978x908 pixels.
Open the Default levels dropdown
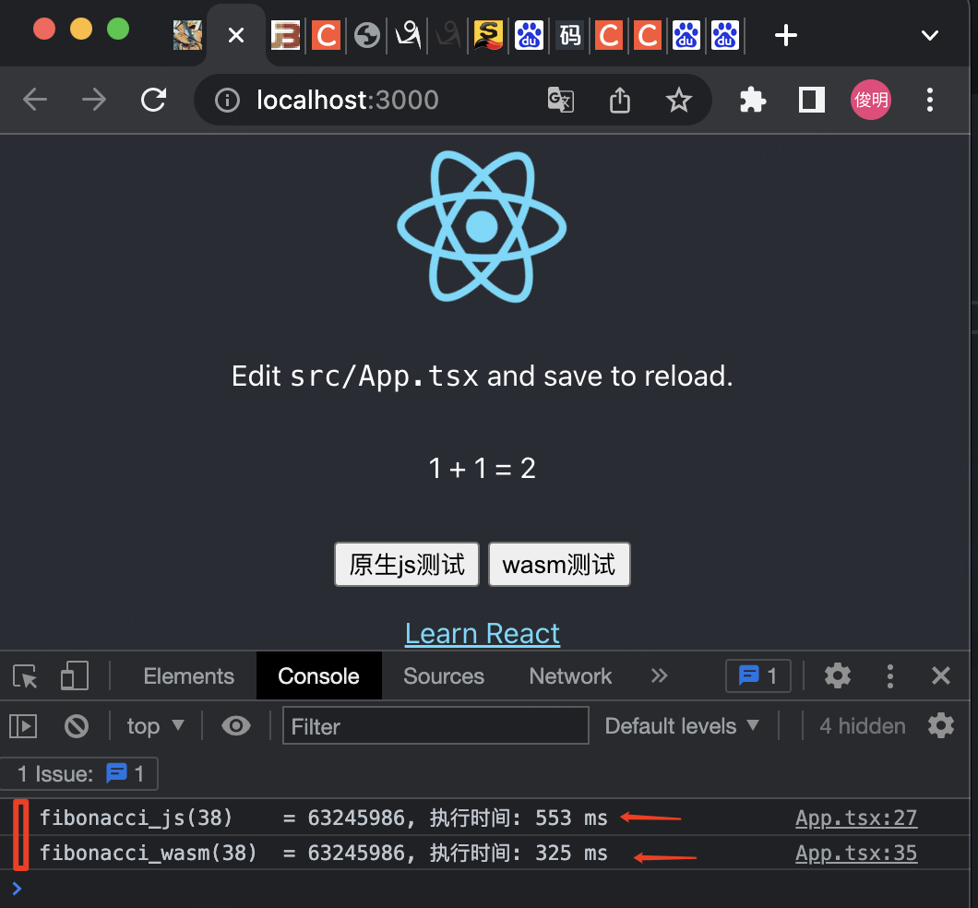(x=682, y=726)
